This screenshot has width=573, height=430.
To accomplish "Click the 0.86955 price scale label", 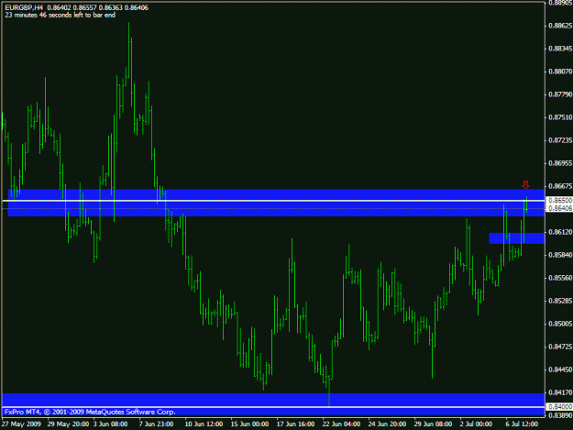I will [560, 163].
